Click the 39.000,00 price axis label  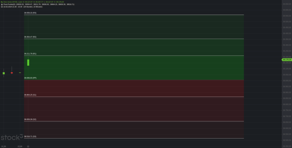287,81
